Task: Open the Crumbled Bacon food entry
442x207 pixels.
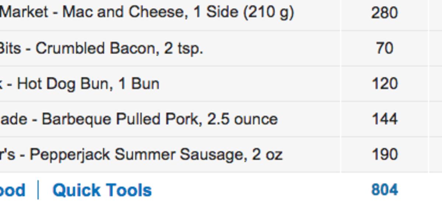Action: [x=101, y=48]
